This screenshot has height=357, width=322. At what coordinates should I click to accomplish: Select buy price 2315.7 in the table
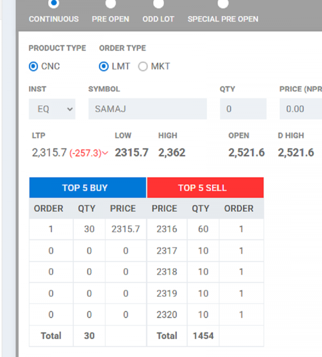(x=125, y=229)
